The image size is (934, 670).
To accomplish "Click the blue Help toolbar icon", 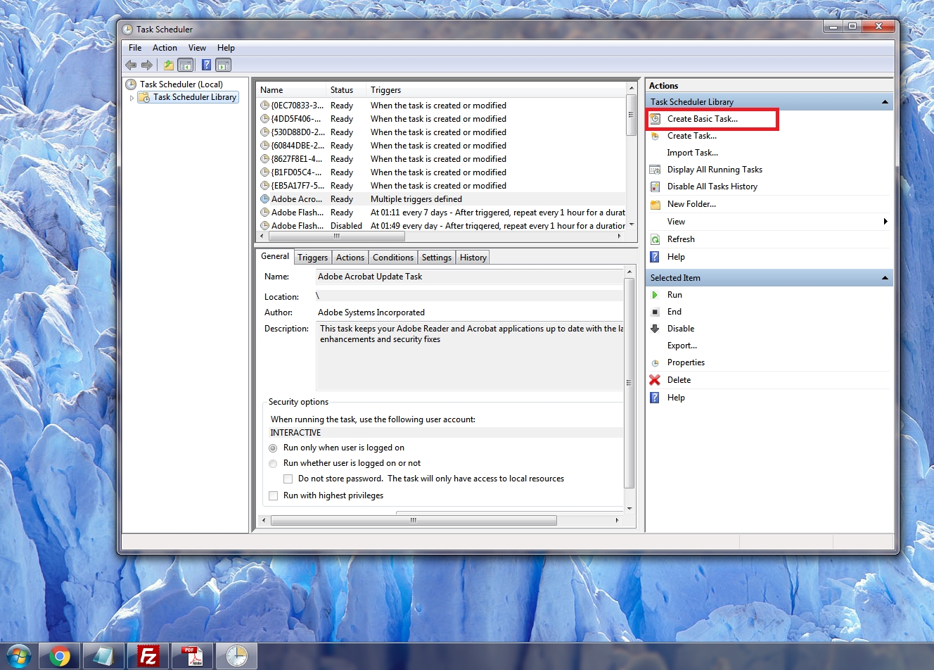I will (207, 65).
